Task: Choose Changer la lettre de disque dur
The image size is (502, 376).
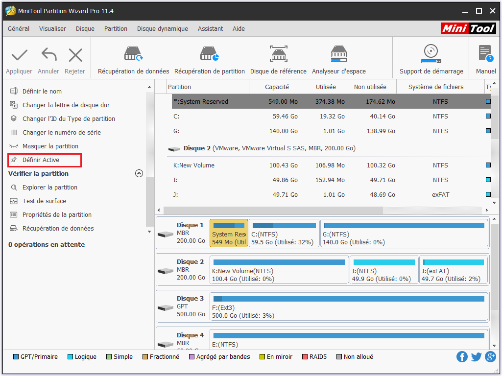Action: pos(66,105)
